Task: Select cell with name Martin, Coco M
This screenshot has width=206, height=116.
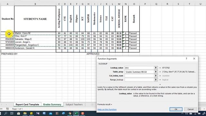Action: [x=35, y=33]
